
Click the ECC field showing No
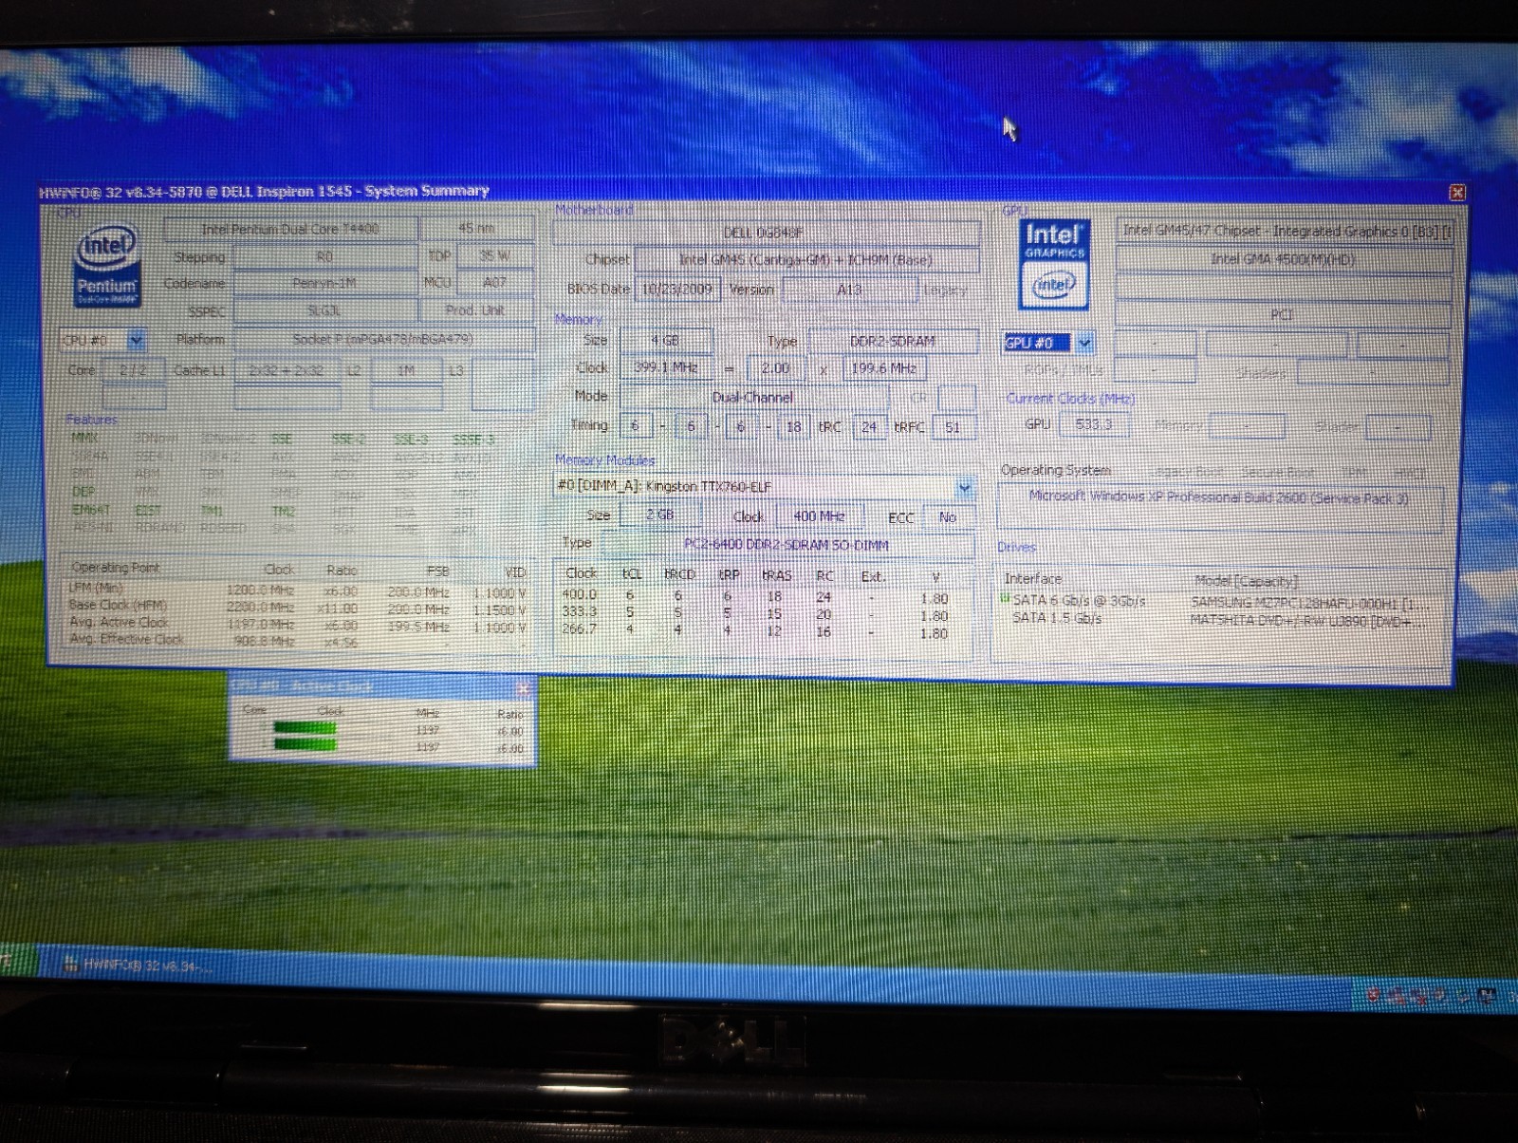pos(948,517)
